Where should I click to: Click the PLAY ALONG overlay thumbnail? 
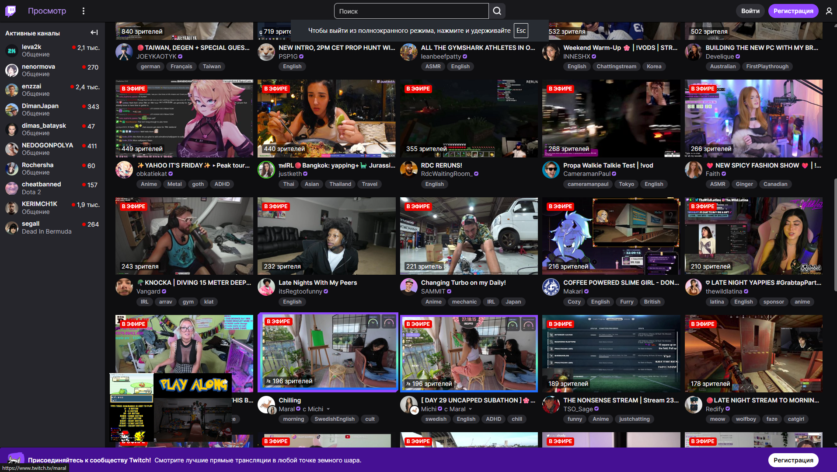(x=171, y=408)
